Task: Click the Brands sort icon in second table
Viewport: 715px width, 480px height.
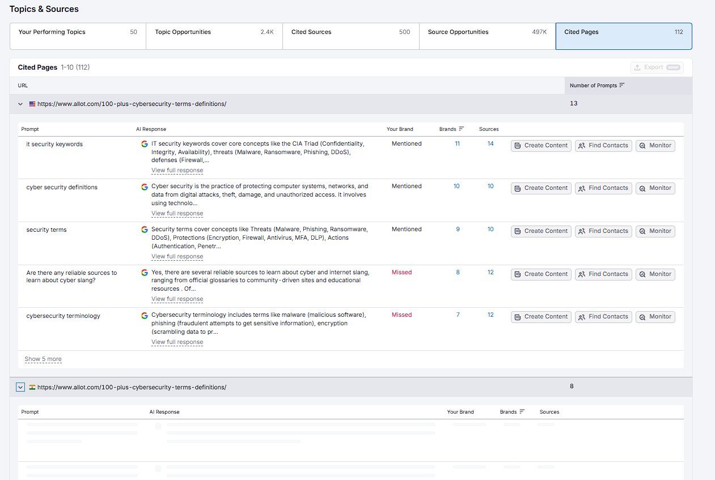Action: pyautogui.click(x=522, y=412)
